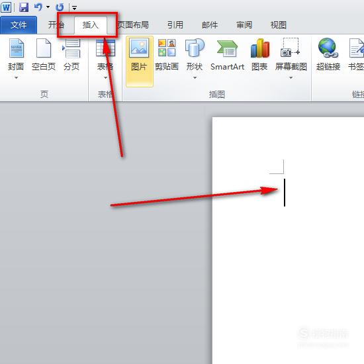This screenshot has width=364, height=364.
Task: Expand the 封面 dropdown arrow
Action: 16,78
